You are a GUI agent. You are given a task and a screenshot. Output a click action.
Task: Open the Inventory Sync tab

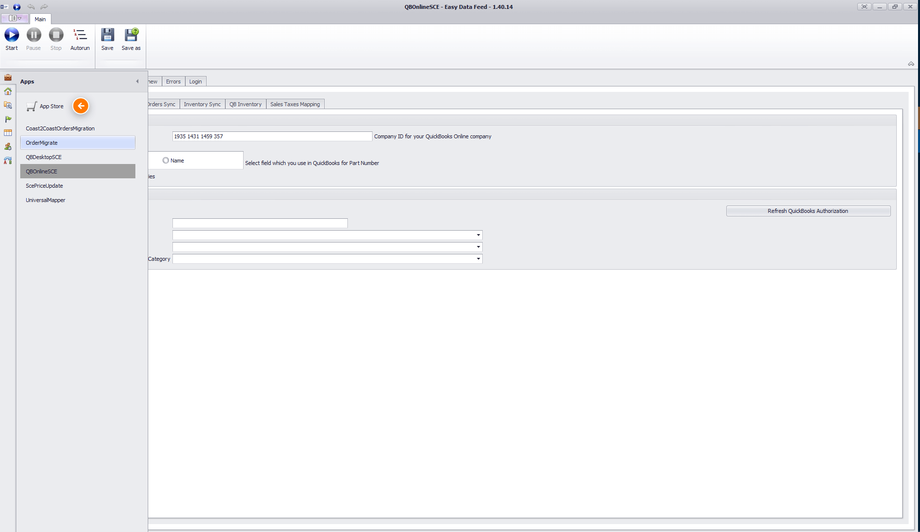(x=203, y=104)
